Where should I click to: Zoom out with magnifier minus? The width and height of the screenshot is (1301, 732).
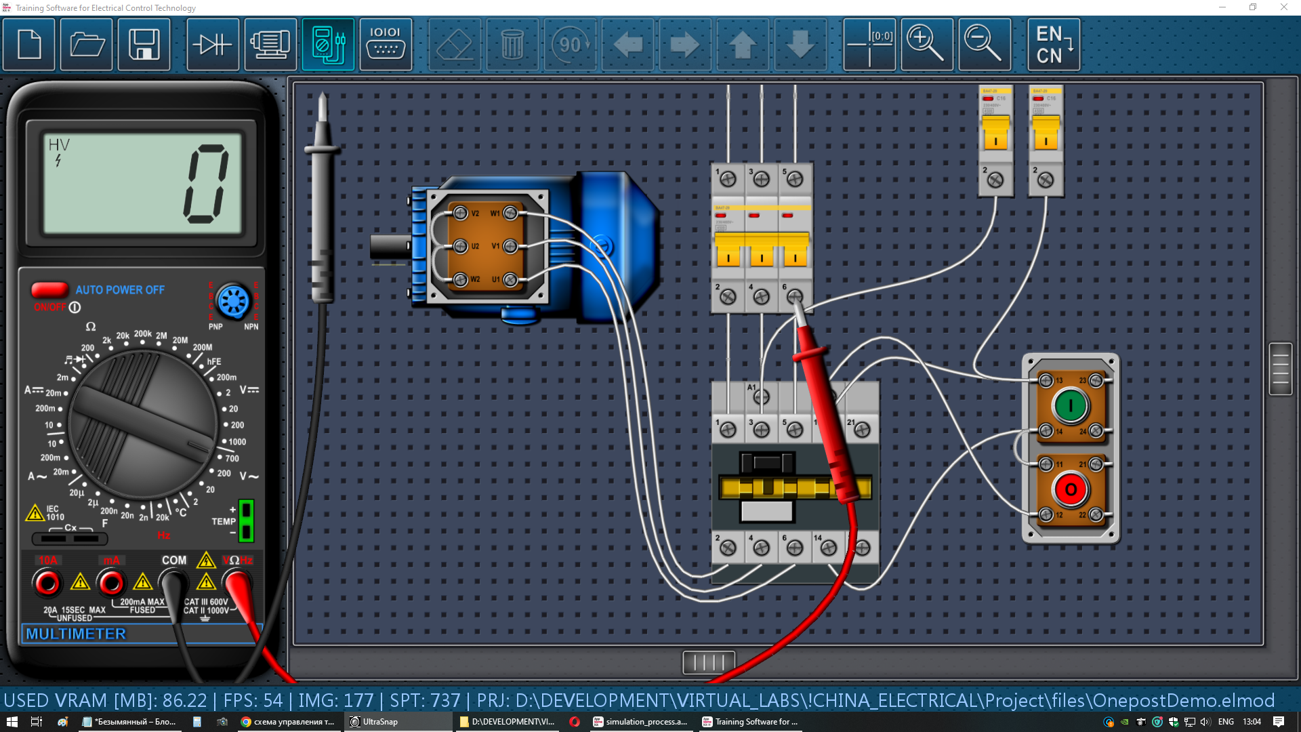(985, 45)
